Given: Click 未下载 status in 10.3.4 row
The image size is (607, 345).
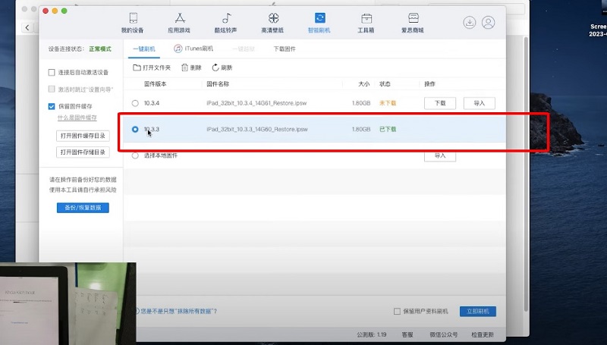Looking at the screenshot, I should pyautogui.click(x=388, y=103).
